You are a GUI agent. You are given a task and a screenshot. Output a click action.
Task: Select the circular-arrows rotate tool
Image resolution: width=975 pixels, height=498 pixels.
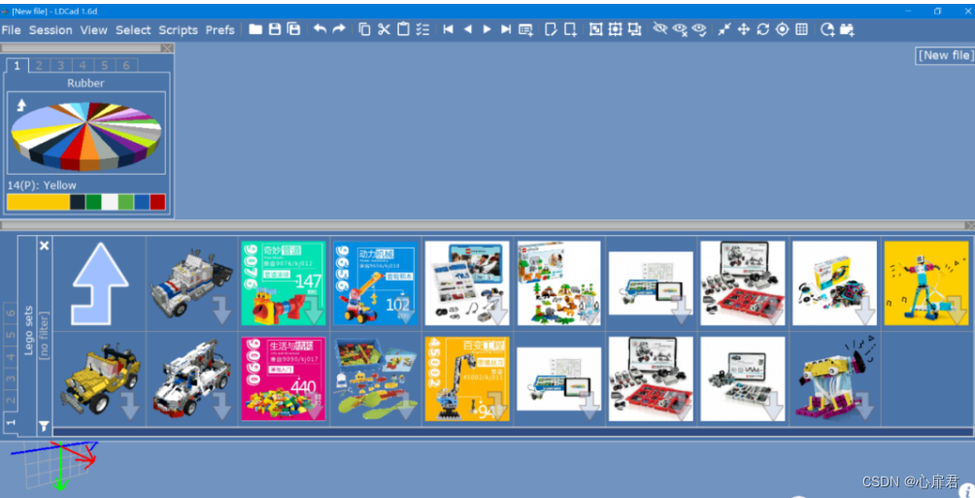763,29
